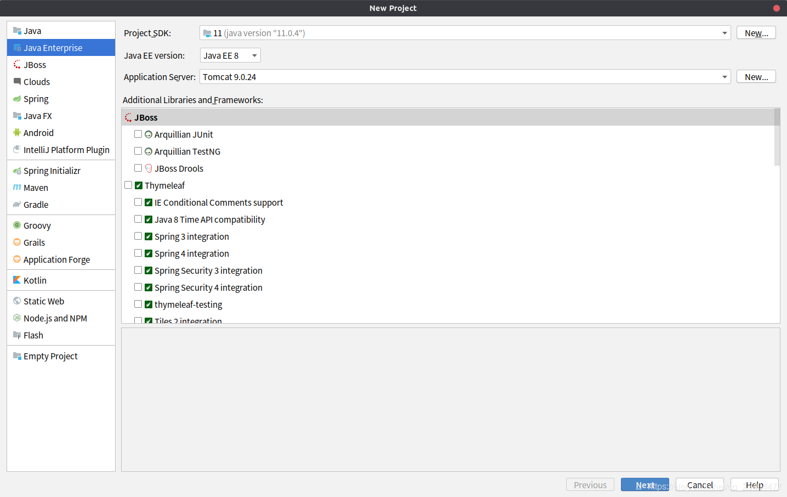
Task: Enable the Spring 4 integration checkbox
Action: tap(138, 253)
